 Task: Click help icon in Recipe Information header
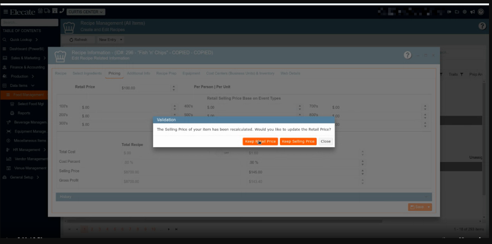pyautogui.click(x=407, y=55)
